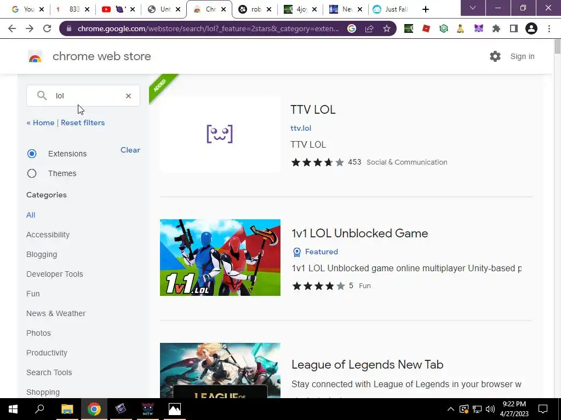Open a new browser tab

pos(425,9)
